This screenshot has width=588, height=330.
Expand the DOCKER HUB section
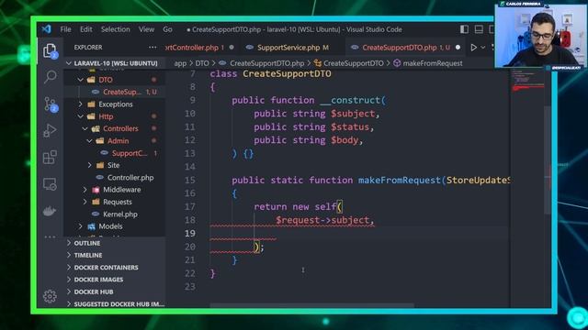pyautogui.click(x=94, y=291)
